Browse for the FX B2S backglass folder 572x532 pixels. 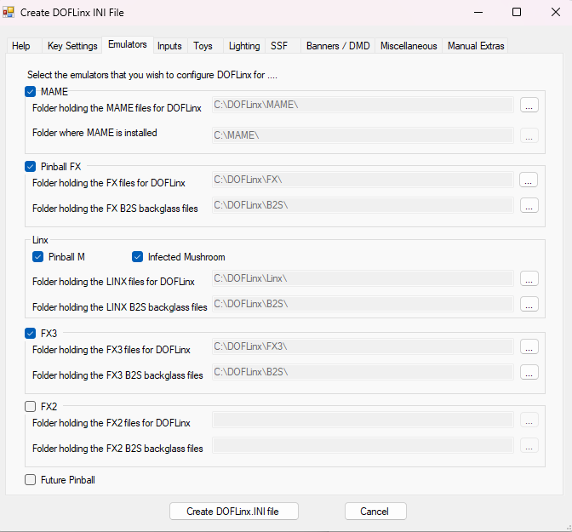[x=529, y=205]
